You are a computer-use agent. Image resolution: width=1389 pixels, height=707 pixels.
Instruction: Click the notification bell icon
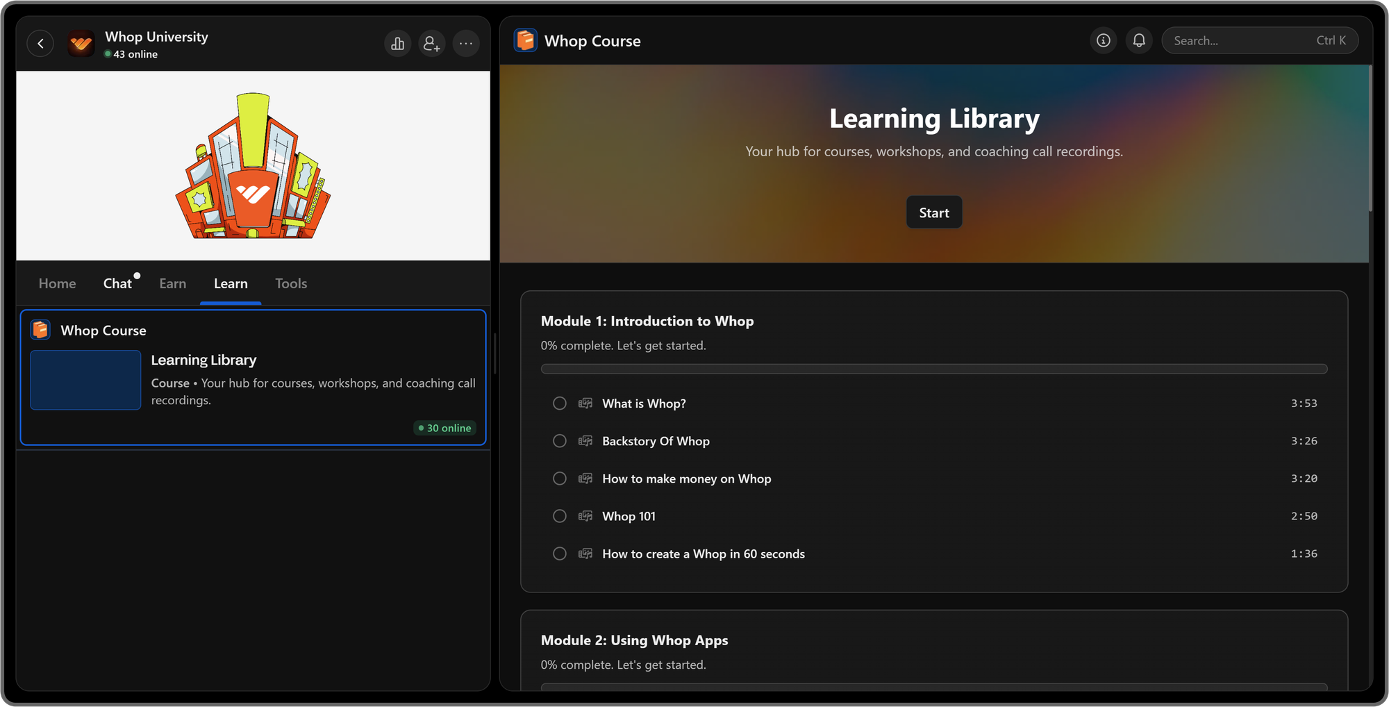coord(1139,40)
